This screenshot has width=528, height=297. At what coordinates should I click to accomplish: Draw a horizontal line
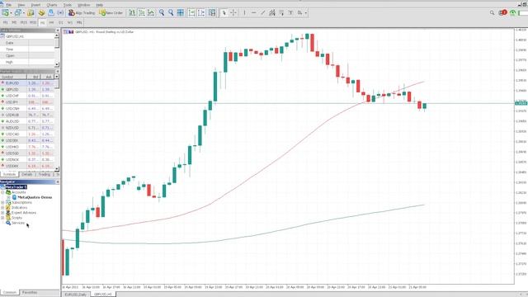click(x=253, y=13)
